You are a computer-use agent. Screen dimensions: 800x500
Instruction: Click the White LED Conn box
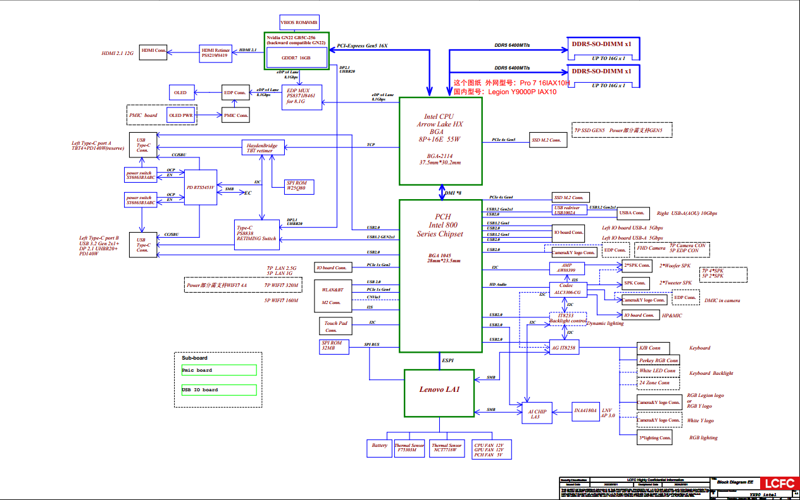click(x=658, y=371)
